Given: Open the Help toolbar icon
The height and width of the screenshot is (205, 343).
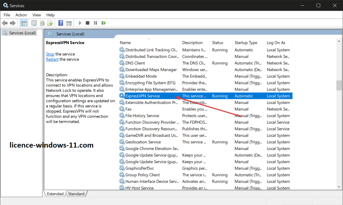Looking at the screenshot, I should click(61, 23).
